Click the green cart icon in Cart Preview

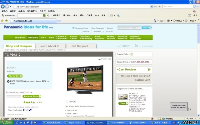click(149, 69)
